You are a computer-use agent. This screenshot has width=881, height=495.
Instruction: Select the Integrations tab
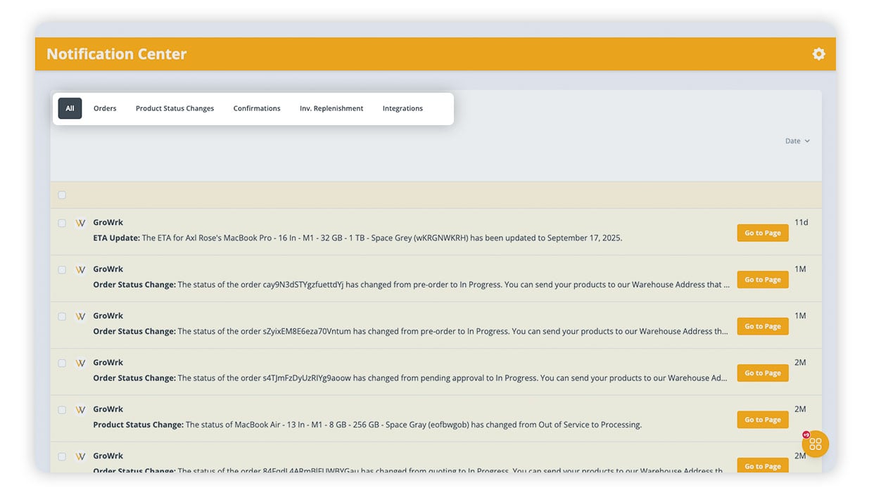coord(403,108)
